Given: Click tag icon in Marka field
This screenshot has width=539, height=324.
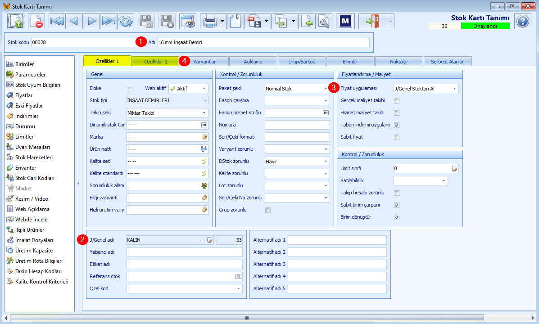Looking at the screenshot, I should (x=204, y=137).
